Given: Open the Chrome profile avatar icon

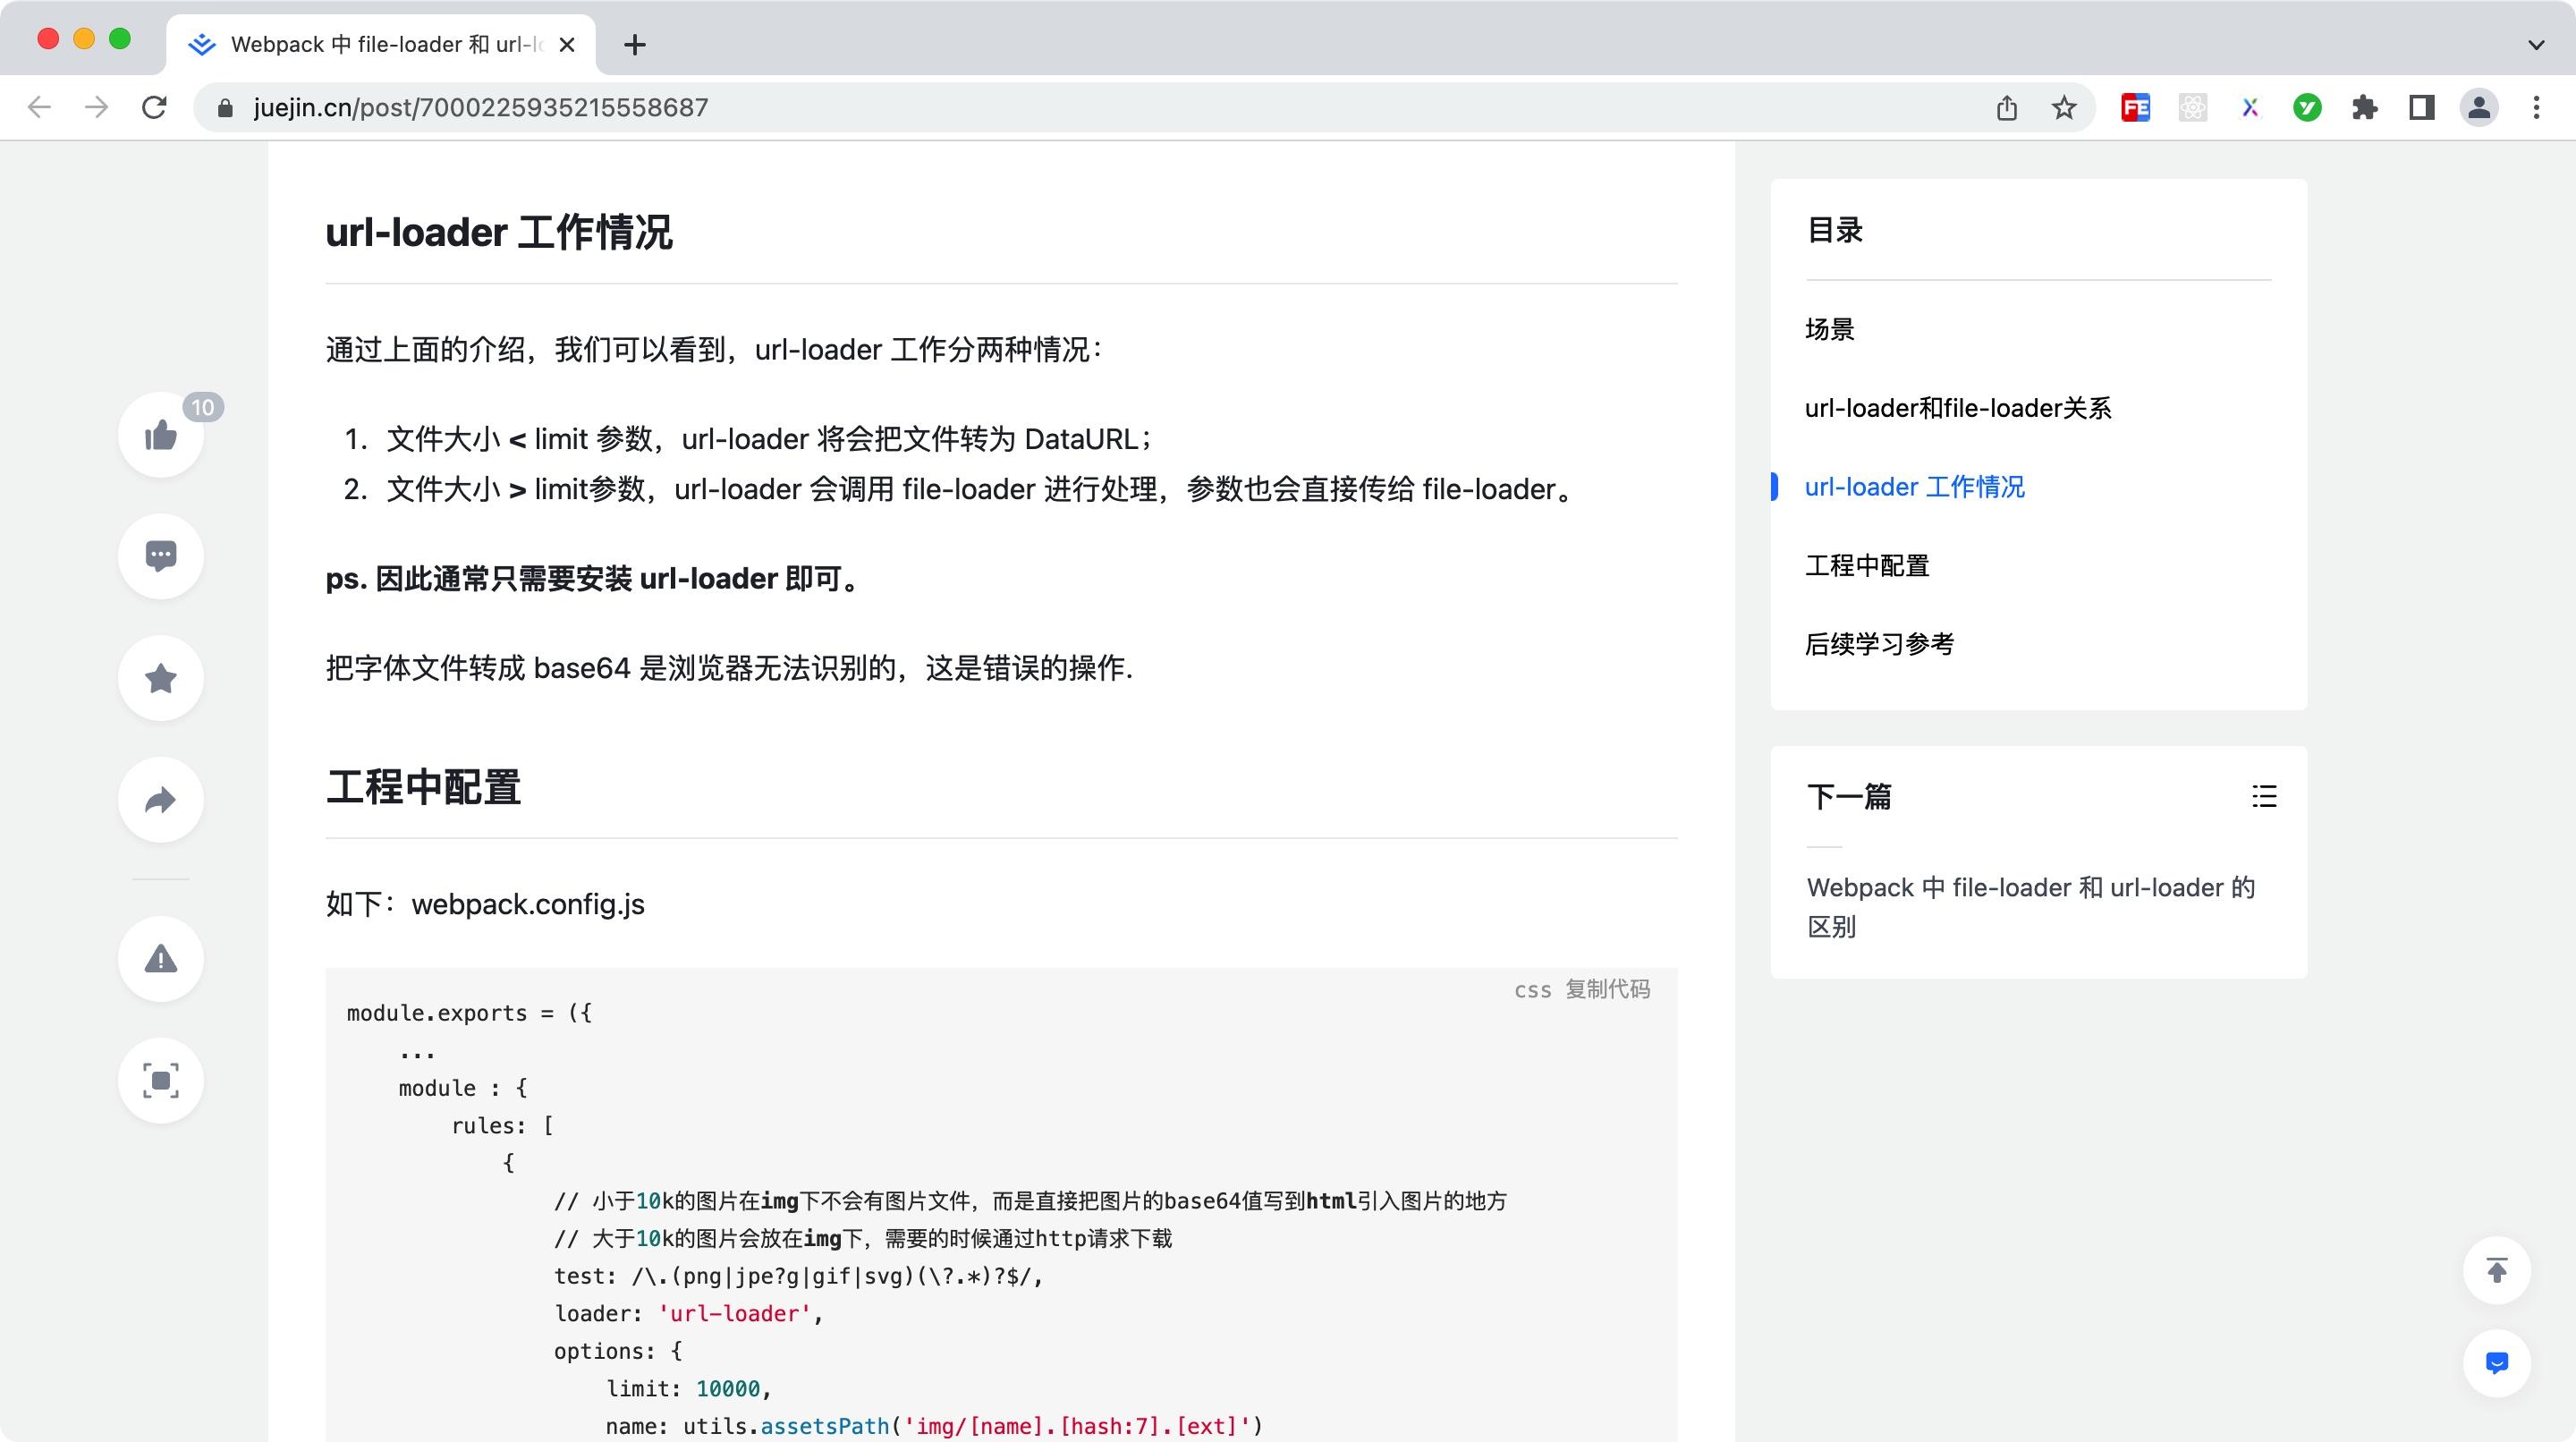Looking at the screenshot, I should click(2479, 107).
